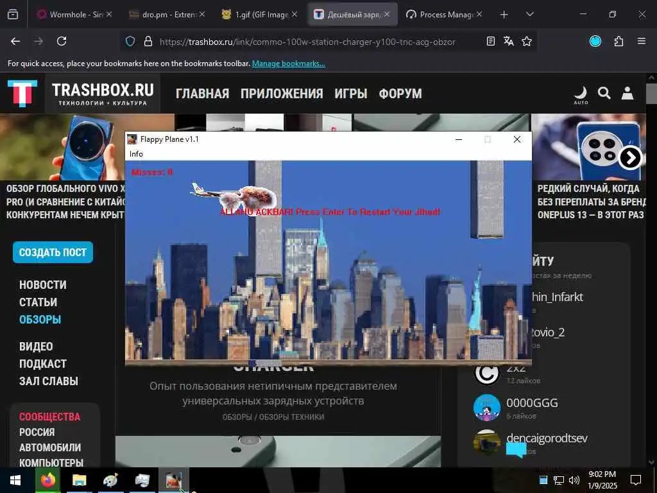Open the РОССИЯ community link
657x493 pixels.
point(37,432)
